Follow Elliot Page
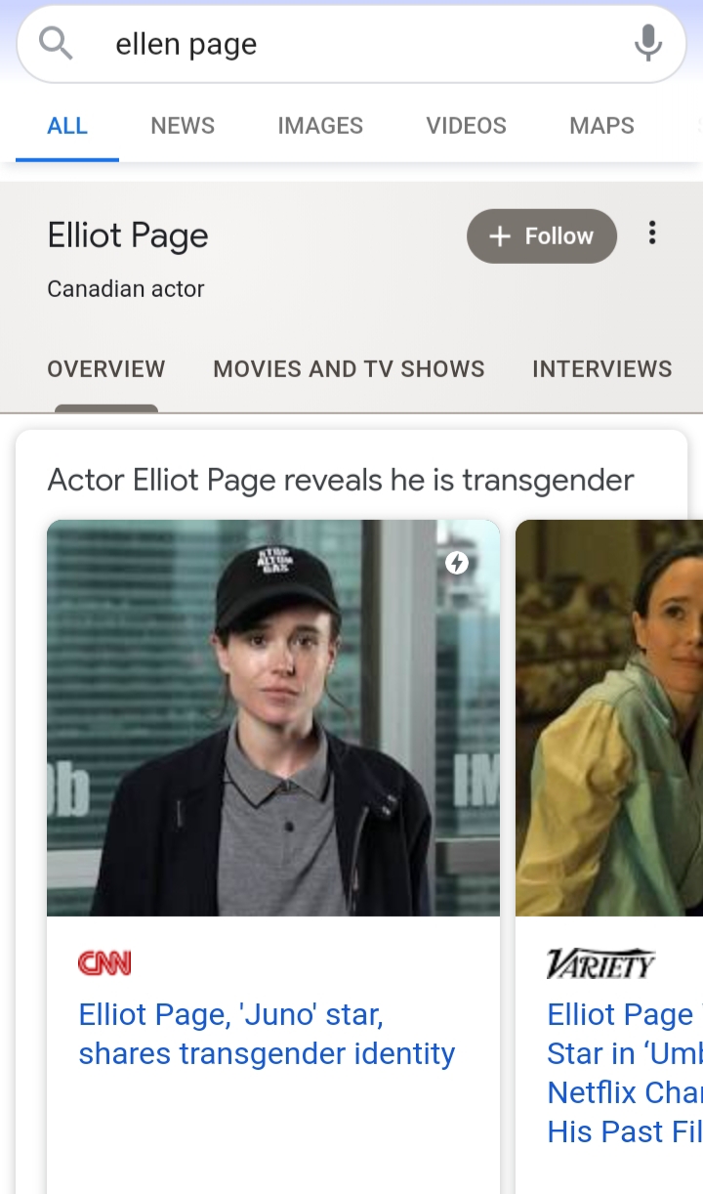The height and width of the screenshot is (1194, 703). [x=542, y=236]
